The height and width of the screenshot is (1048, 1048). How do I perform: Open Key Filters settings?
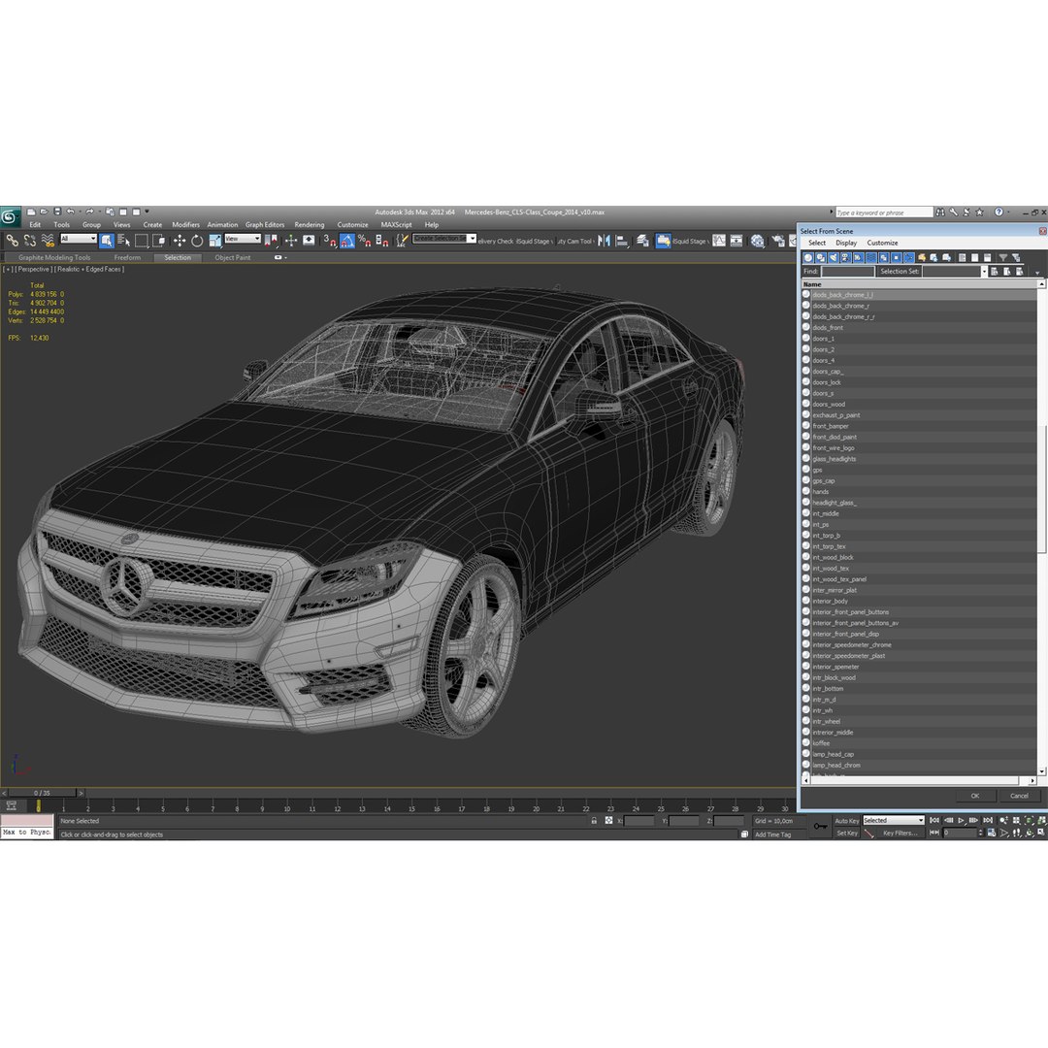(x=901, y=833)
